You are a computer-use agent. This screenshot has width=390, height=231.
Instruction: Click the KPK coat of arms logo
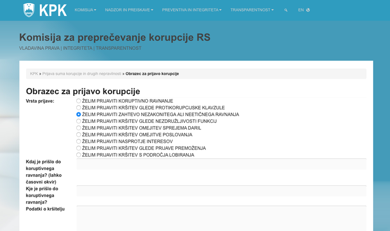pos(29,10)
